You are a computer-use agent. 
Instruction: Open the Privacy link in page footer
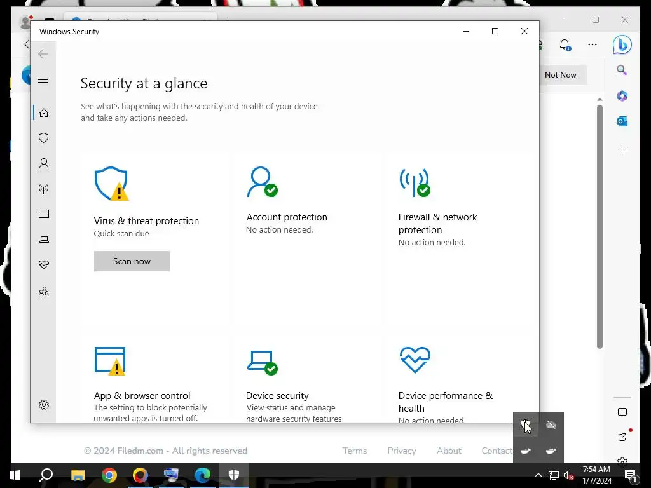[x=402, y=451]
